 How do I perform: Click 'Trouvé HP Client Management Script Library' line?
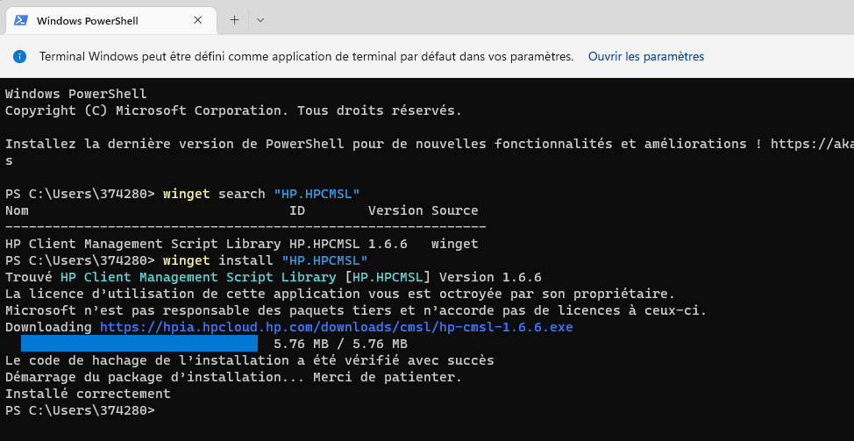point(274,277)
